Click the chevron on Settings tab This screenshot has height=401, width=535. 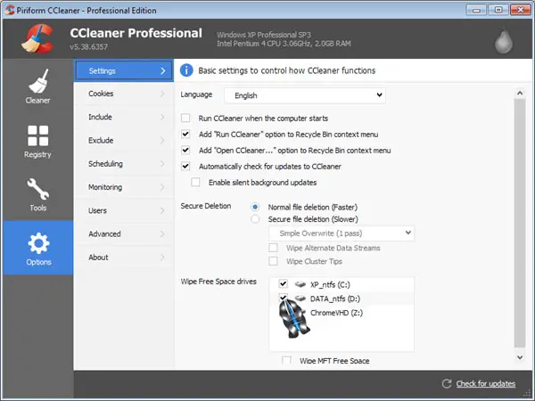pyautogui.click(x=163, y=70)
